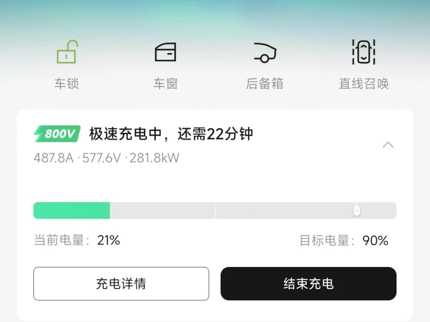The height and width of the screenshot is (322, 430).
Task: Tap the 90% target charge value
Action: pyautogui.click(x=375, y=240)
